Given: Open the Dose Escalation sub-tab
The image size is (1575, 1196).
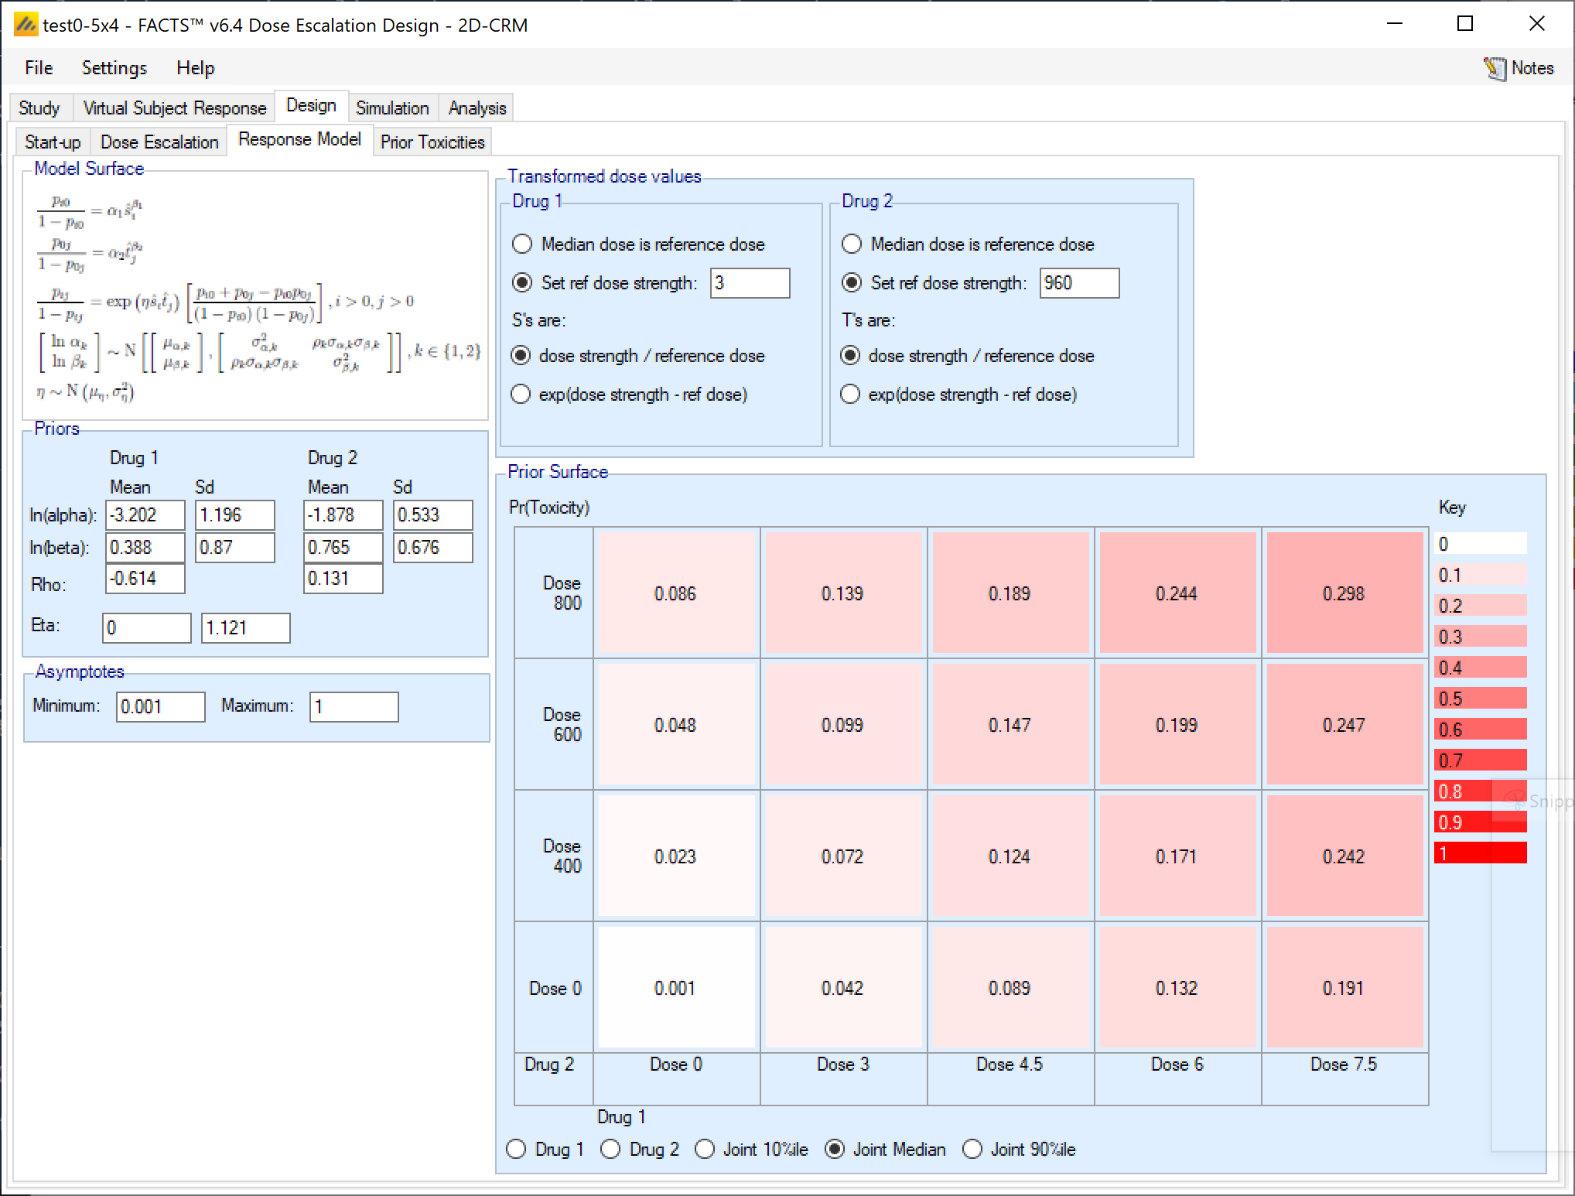Looking at the screenshot, I should [159, 142].
